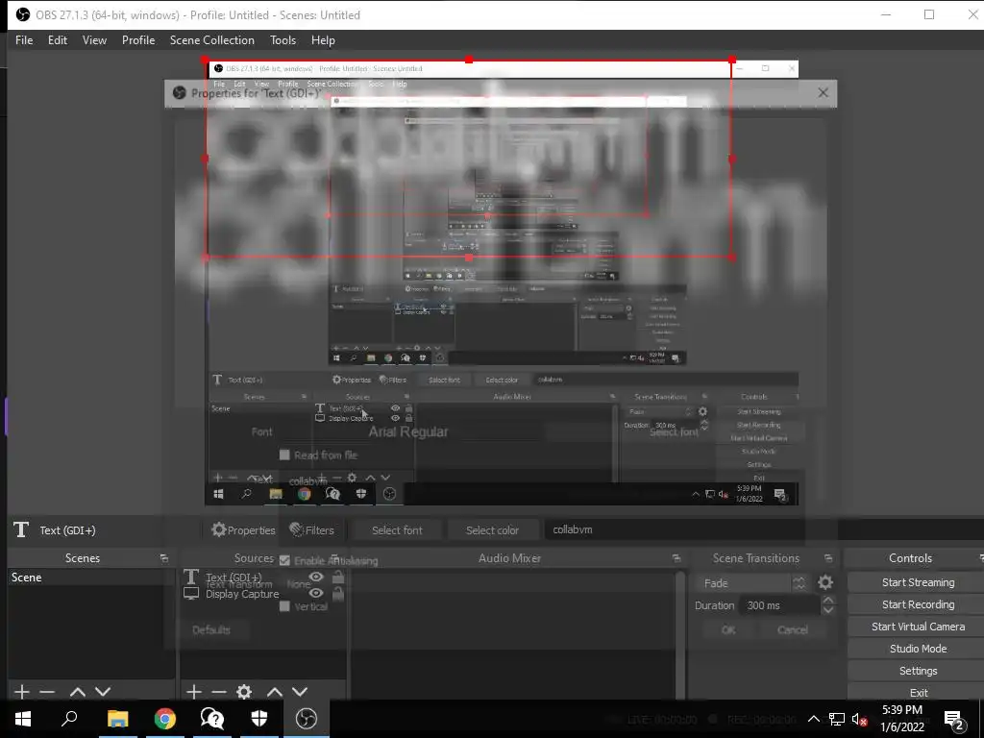This screenshot has height=738, width=984.
Task: Select 'Scene' in the Scenes list
Action: pos(91,578)
